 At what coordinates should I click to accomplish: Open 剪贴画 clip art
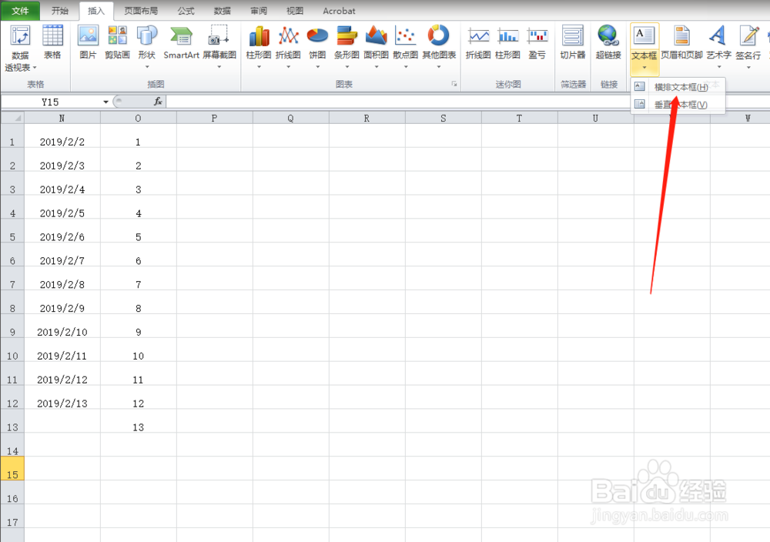(x=117, y=42)
